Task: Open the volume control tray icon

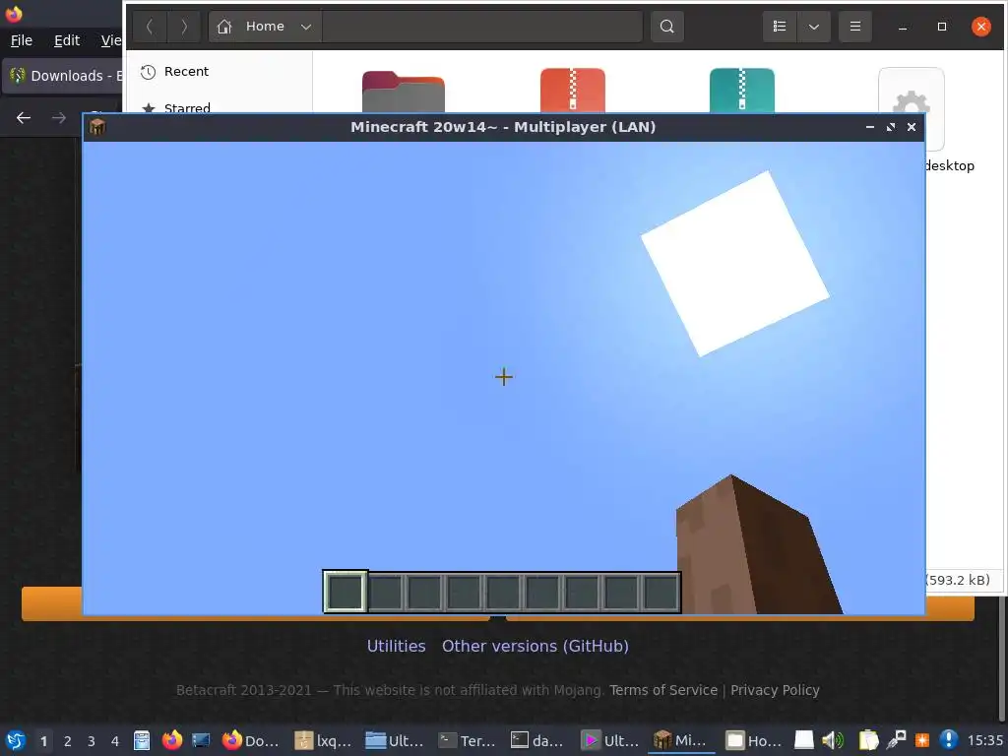Action: pos(833,740)
